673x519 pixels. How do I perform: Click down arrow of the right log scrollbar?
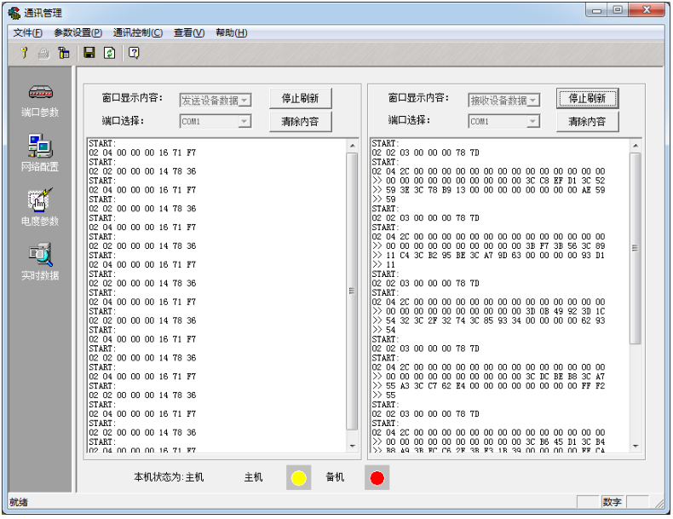tap(635, 446)
